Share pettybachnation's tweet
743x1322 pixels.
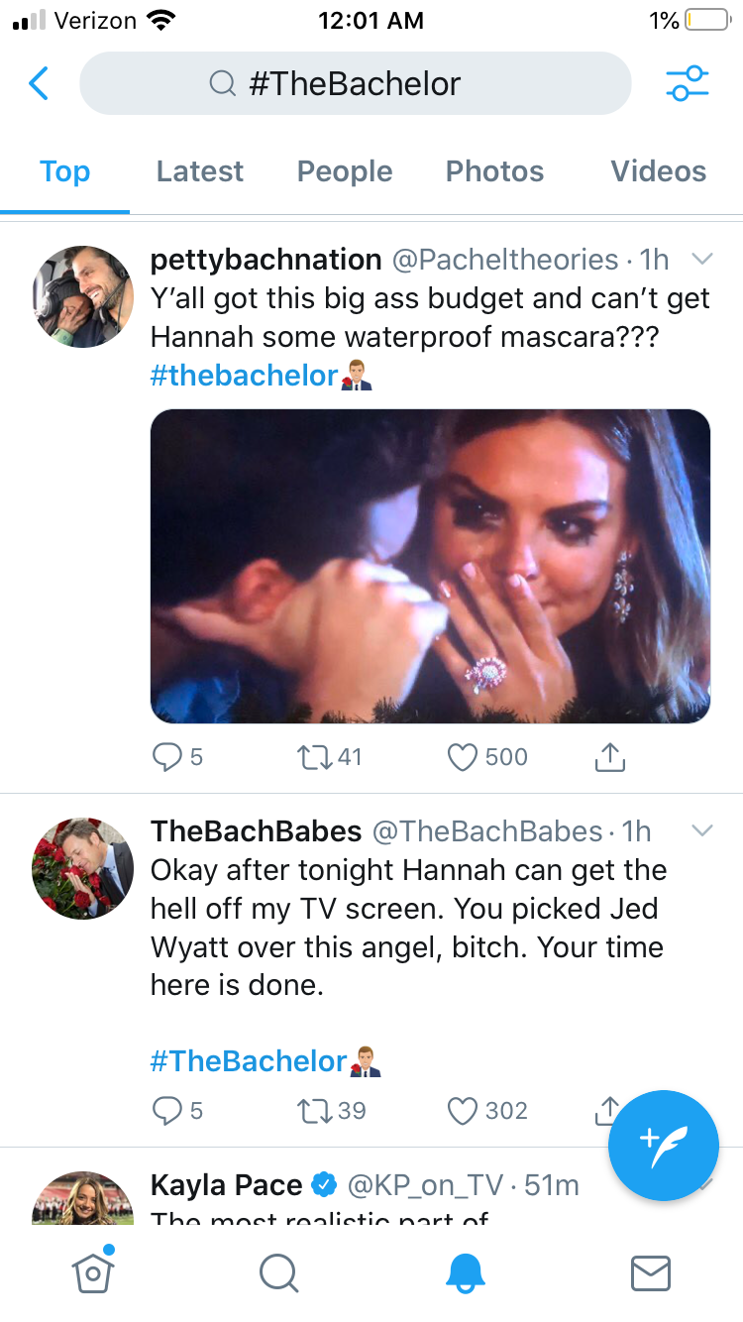[610, 758]
